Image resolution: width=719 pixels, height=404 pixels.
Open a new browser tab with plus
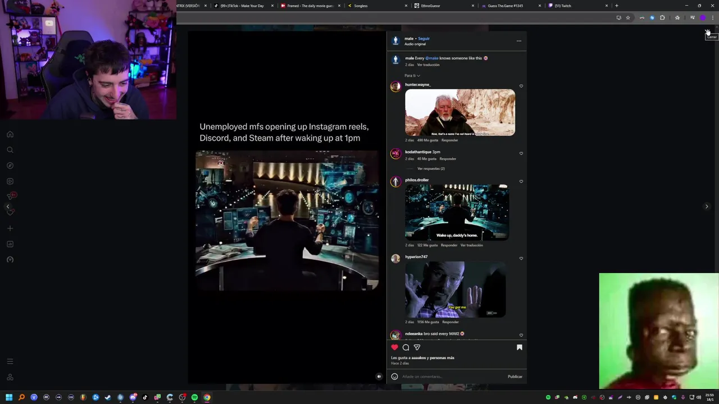click(617, 6)
